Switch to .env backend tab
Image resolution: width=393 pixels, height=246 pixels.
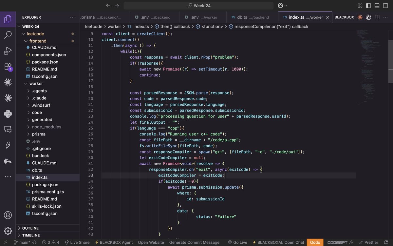[x=155, y=17]
